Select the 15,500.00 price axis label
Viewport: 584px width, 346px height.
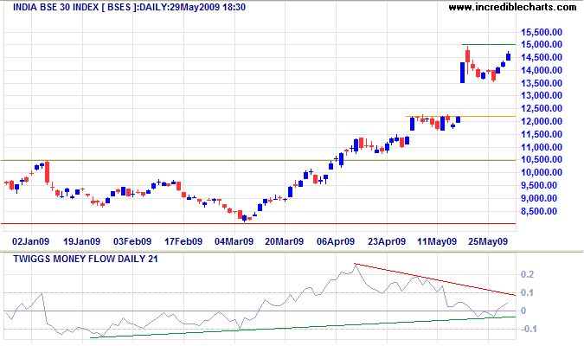click(541, 32)
